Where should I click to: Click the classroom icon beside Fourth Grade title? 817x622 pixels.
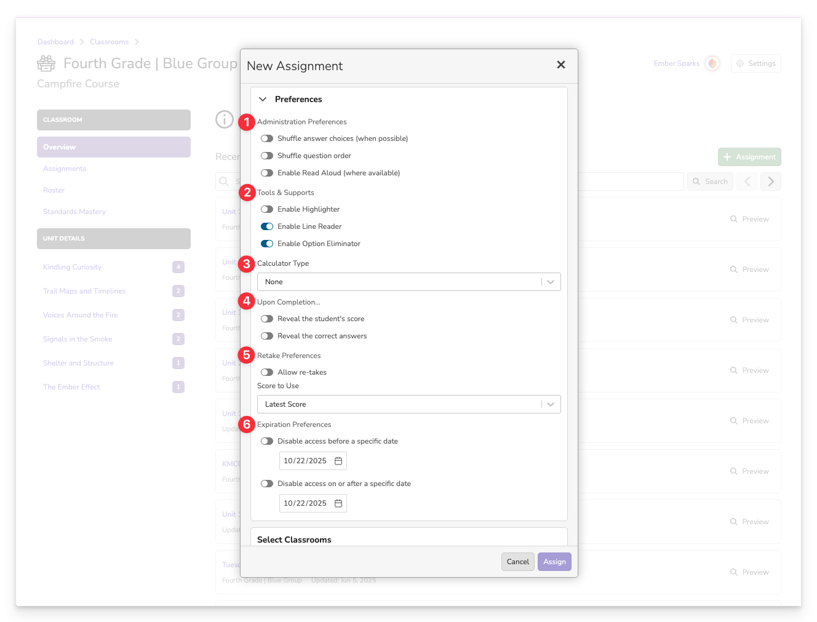[x=46, y=63]
